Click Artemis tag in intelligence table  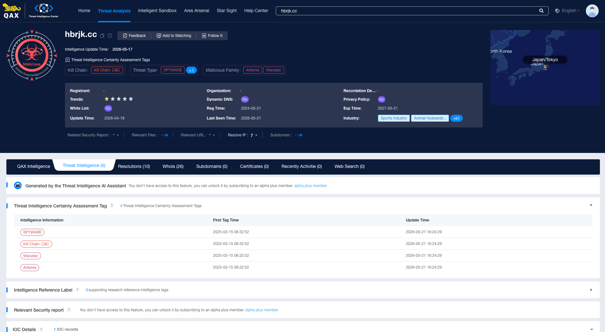pyautogui.click(x=30, y=268)
